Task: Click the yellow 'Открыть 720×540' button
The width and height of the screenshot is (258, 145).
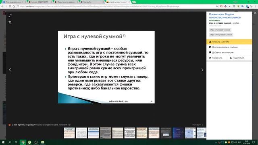Action: point(229,42)
